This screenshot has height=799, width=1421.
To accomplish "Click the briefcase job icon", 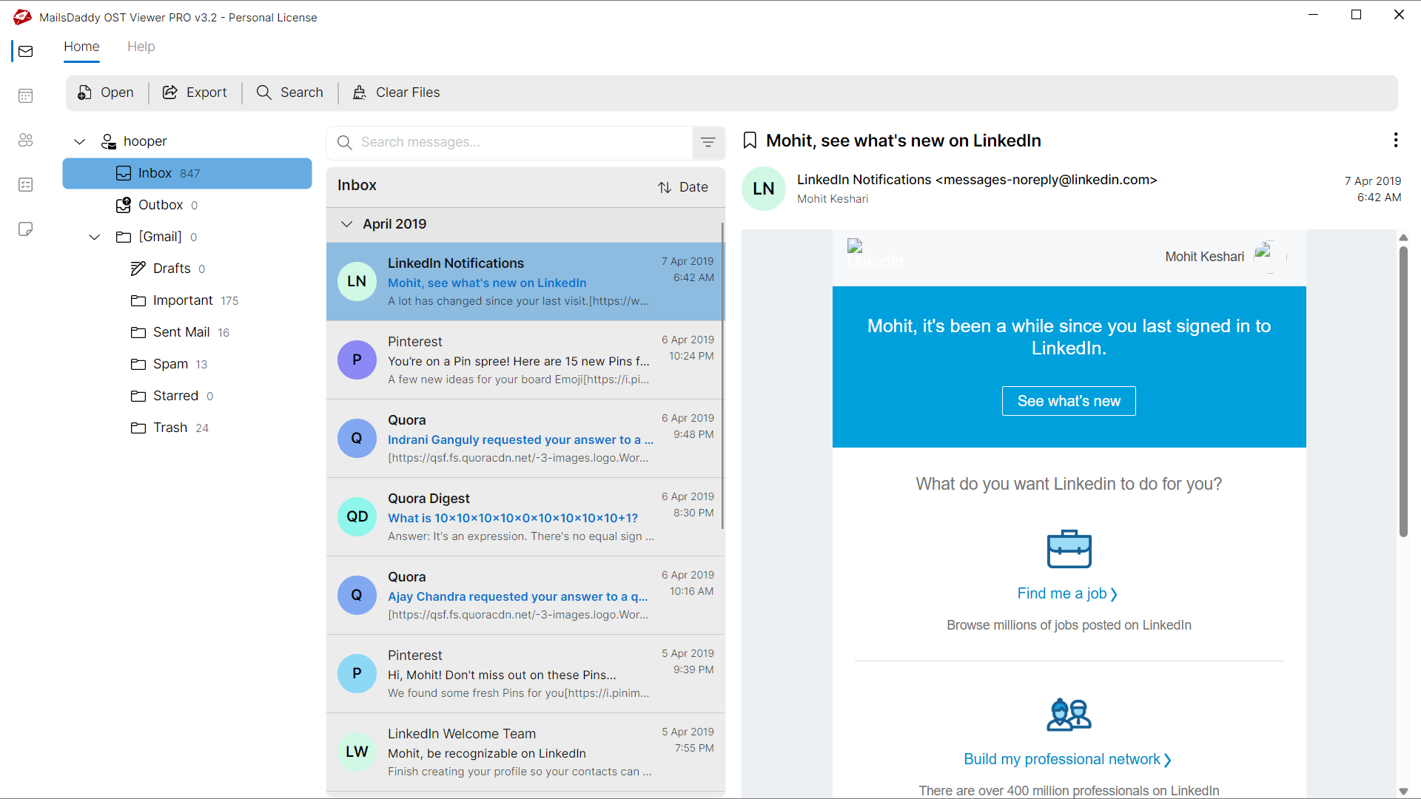I will [1069, 549].
